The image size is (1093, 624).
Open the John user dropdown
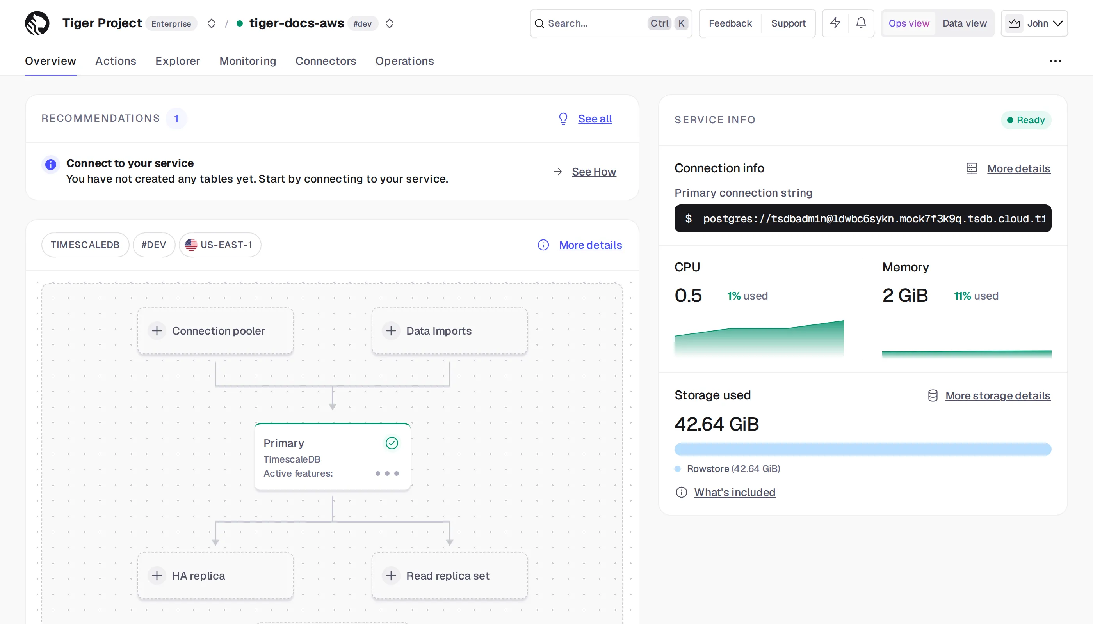tap(1034, 23)
